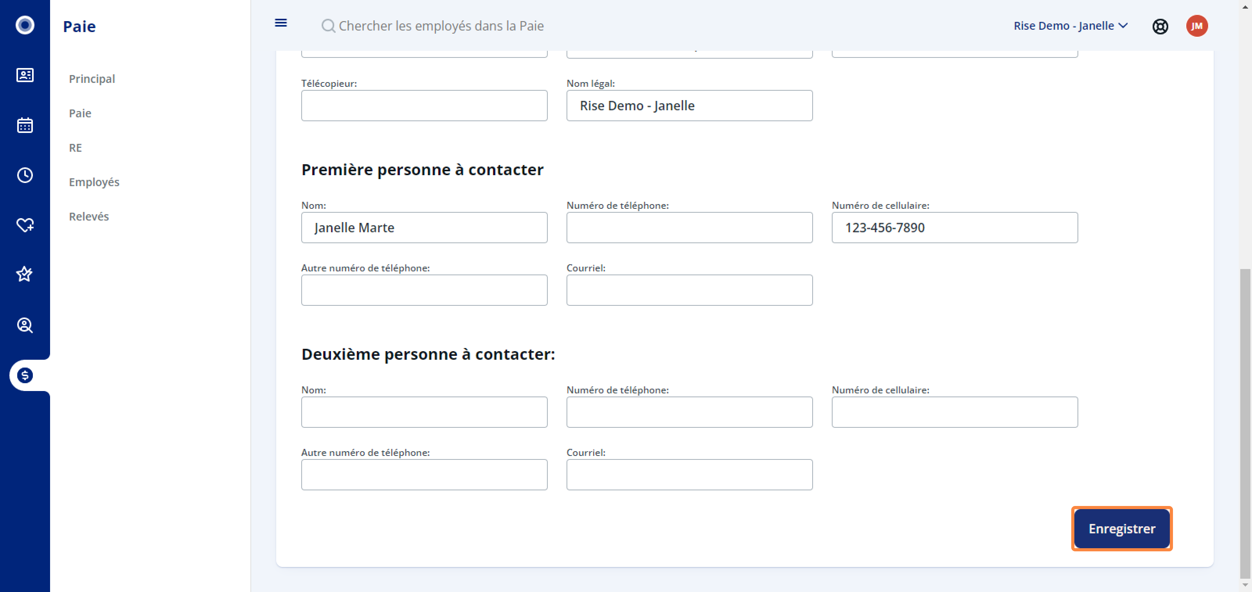This screenshot has width=1252, height=592.
Task: Open the JM user avatar menu
Action: tap(1196, 26)
